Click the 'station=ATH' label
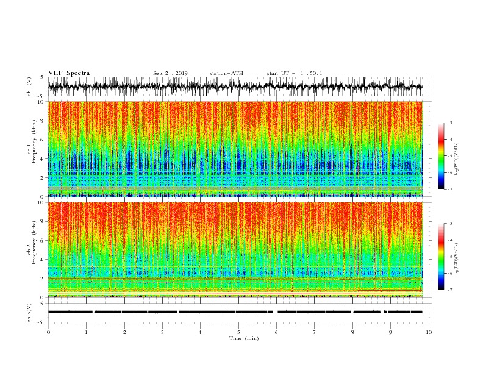The height and width of the screenshot is (373, 483). [x=226, y=73]
